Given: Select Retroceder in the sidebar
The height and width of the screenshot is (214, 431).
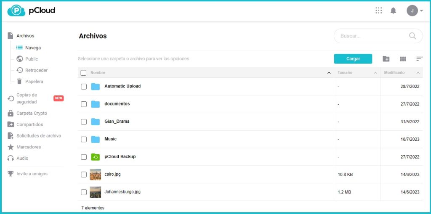Looking at the screenshot, I should pyautogui.click(x=37, y=70).
